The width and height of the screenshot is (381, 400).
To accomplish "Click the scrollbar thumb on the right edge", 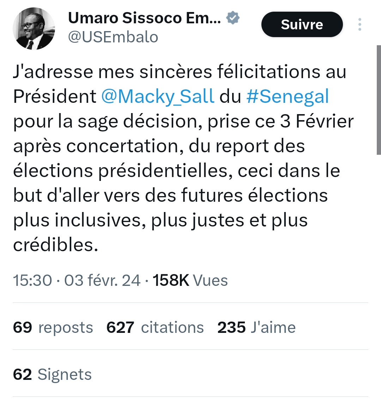I will pos(379,99).
